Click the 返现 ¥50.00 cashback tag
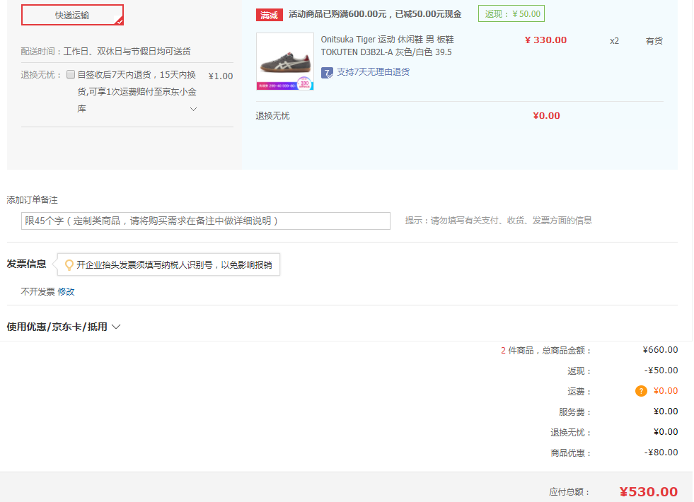Screen dimensions: 694x502 511,13
